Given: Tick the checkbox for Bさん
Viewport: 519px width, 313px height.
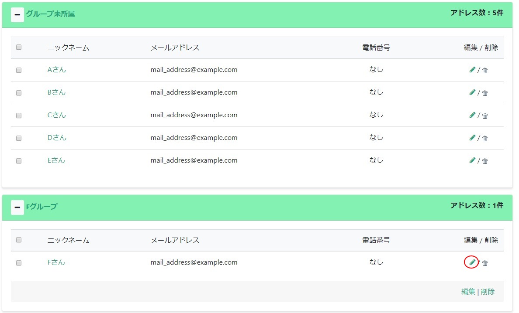Looking at the screenshot, I should tap(19, 93).
